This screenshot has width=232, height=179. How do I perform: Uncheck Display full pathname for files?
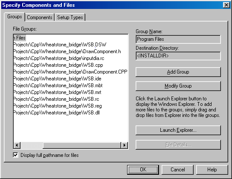[15, 155]
